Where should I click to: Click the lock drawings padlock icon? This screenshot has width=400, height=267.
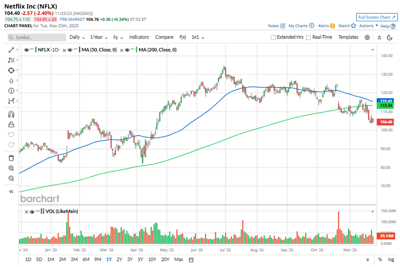[11, 125]
